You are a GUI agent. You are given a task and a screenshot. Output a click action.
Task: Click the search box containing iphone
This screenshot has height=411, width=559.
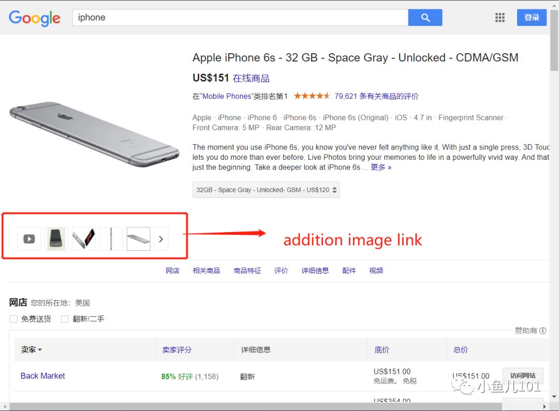(x=240, y=18)
